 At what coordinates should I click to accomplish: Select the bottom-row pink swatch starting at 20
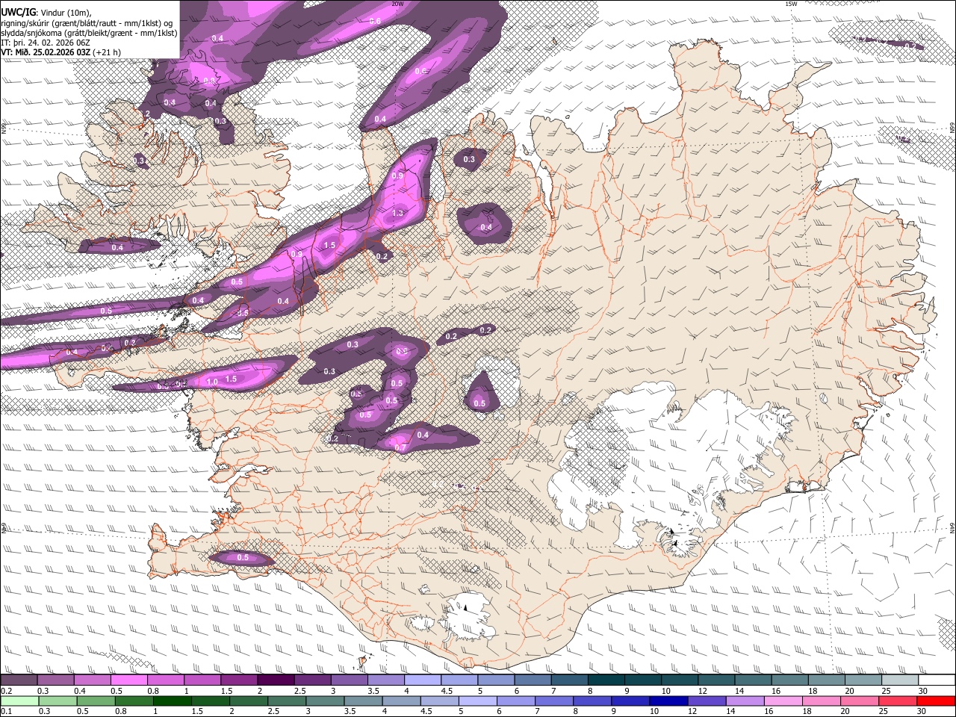click(x=860, y=701)
